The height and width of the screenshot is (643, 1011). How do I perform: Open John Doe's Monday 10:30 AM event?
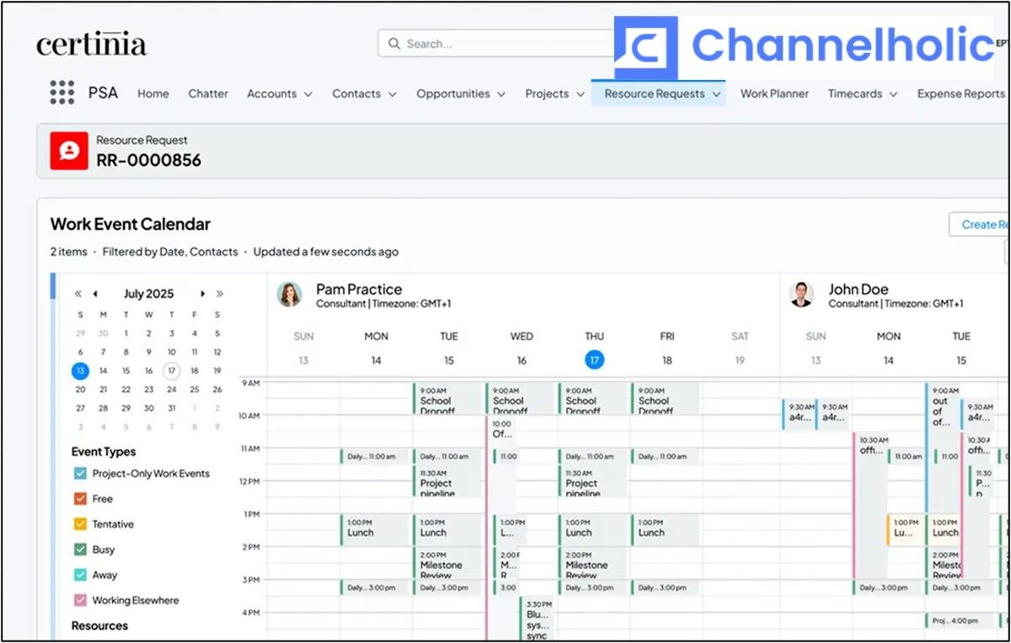pyautogui.click(x=869, y=505)
